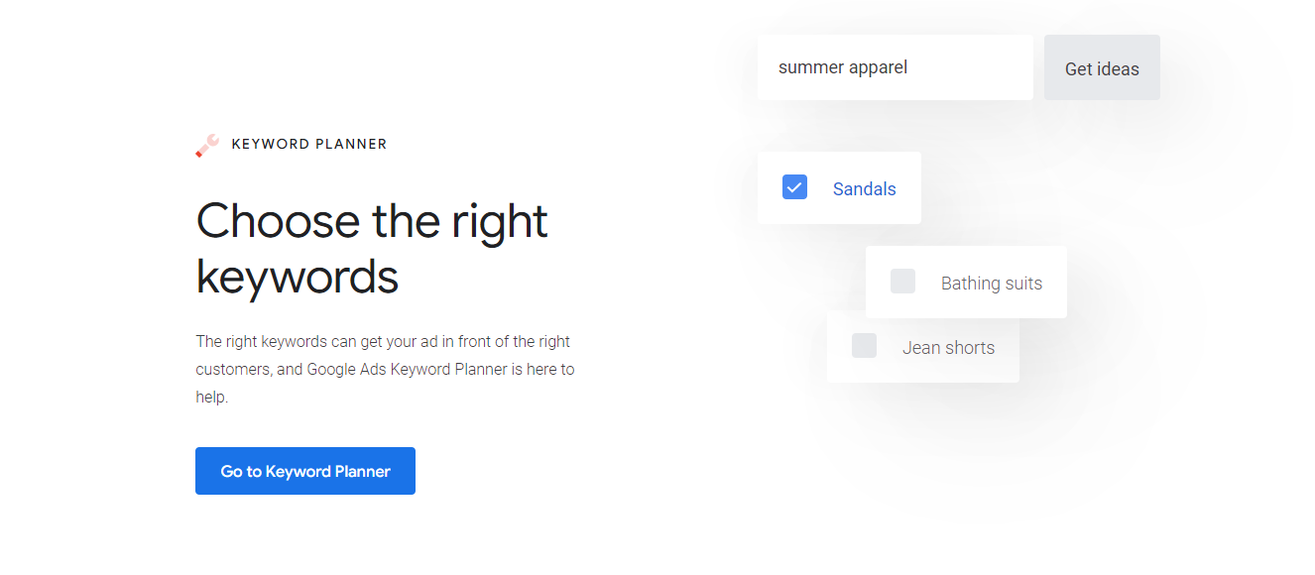Viewport: 1315px width, 575px height.
Task: Tick the Bathing suits checkbox
Action: point(902,281)
